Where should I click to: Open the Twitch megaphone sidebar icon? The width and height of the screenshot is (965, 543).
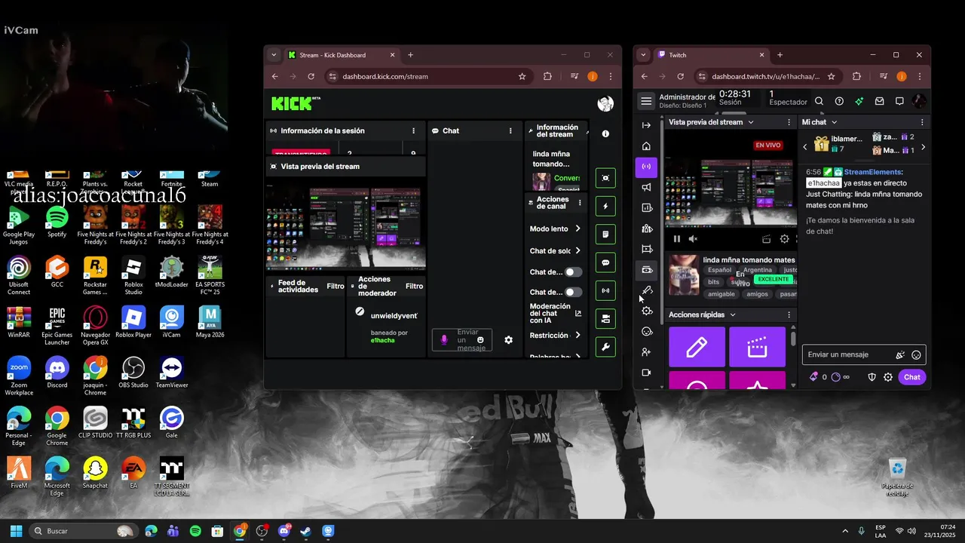pyautogui.click(x=646, y=187)
